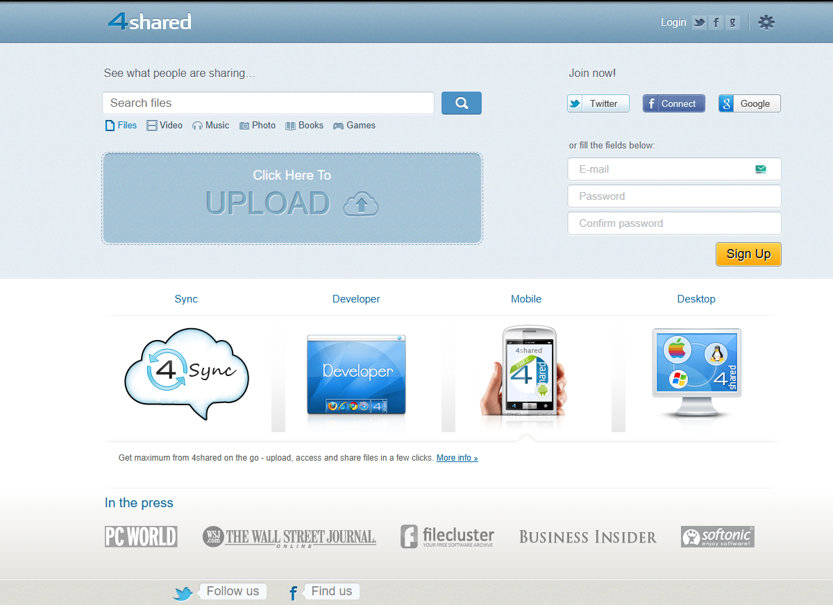Click the Click Here To Upload area
833x605 pixels.
pos(292,198)
